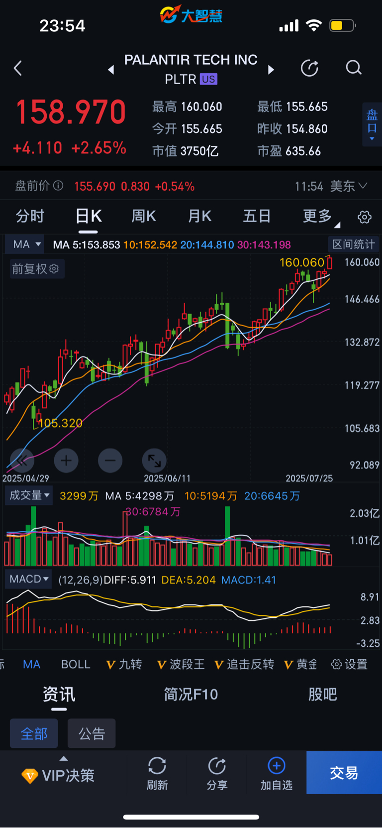Screen dimensions: 382x828
Task: Expand chart to fullscreen icon
Action: [x=154, y=461]
